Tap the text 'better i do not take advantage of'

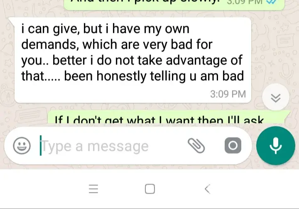[x=147, y=60]
